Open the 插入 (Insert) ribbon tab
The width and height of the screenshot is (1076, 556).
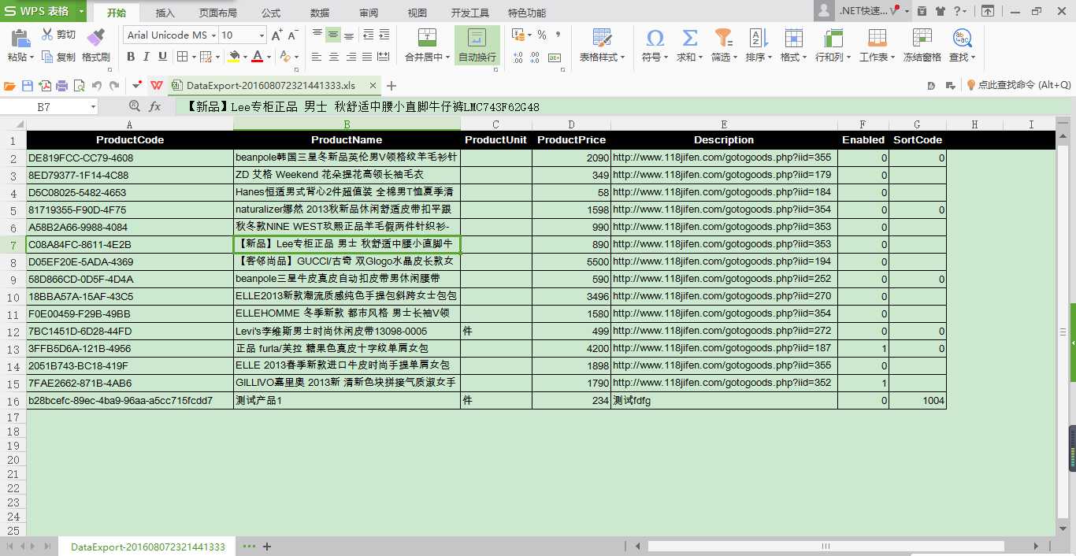point(165,13)
